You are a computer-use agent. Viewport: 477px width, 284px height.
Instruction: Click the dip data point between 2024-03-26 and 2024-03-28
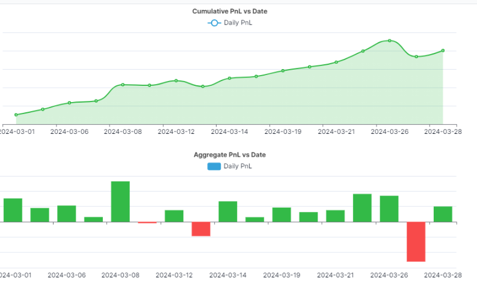(416, 57)
